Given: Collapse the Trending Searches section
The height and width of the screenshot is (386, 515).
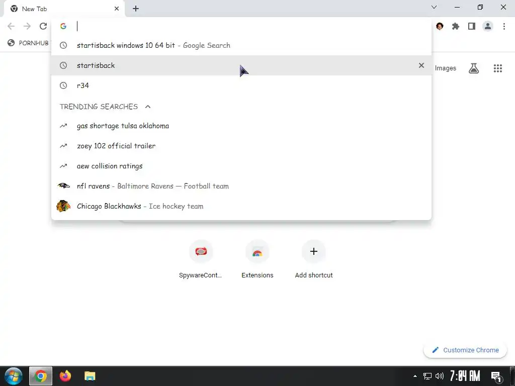Looking at the screenshot, I should pyautogui.click(x=148, y=107).
